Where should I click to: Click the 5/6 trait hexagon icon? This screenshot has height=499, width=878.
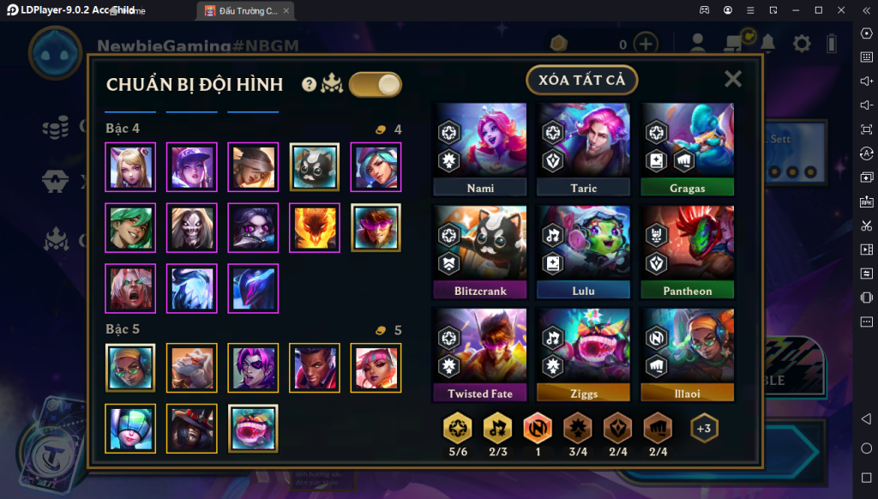tap(458, 429)
